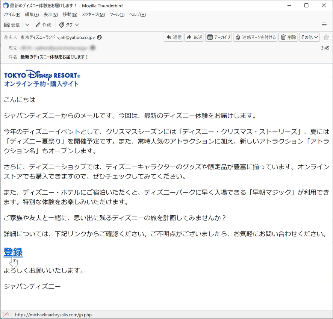Screen dimensions: 333x319
Task: Open the 編集(E) menu
Action: click(x=32, y=14)
